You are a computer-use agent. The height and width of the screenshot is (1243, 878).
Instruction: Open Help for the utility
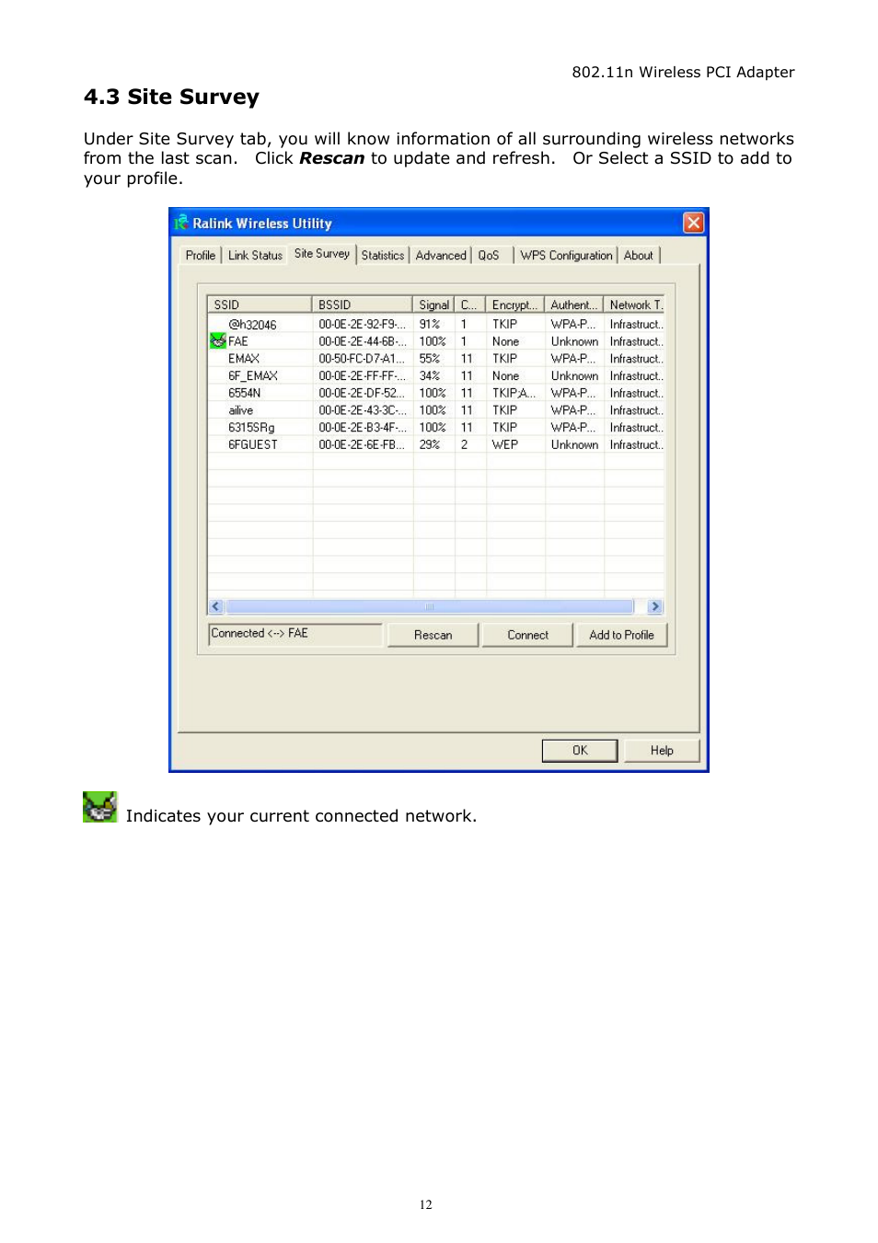(662, 751)
